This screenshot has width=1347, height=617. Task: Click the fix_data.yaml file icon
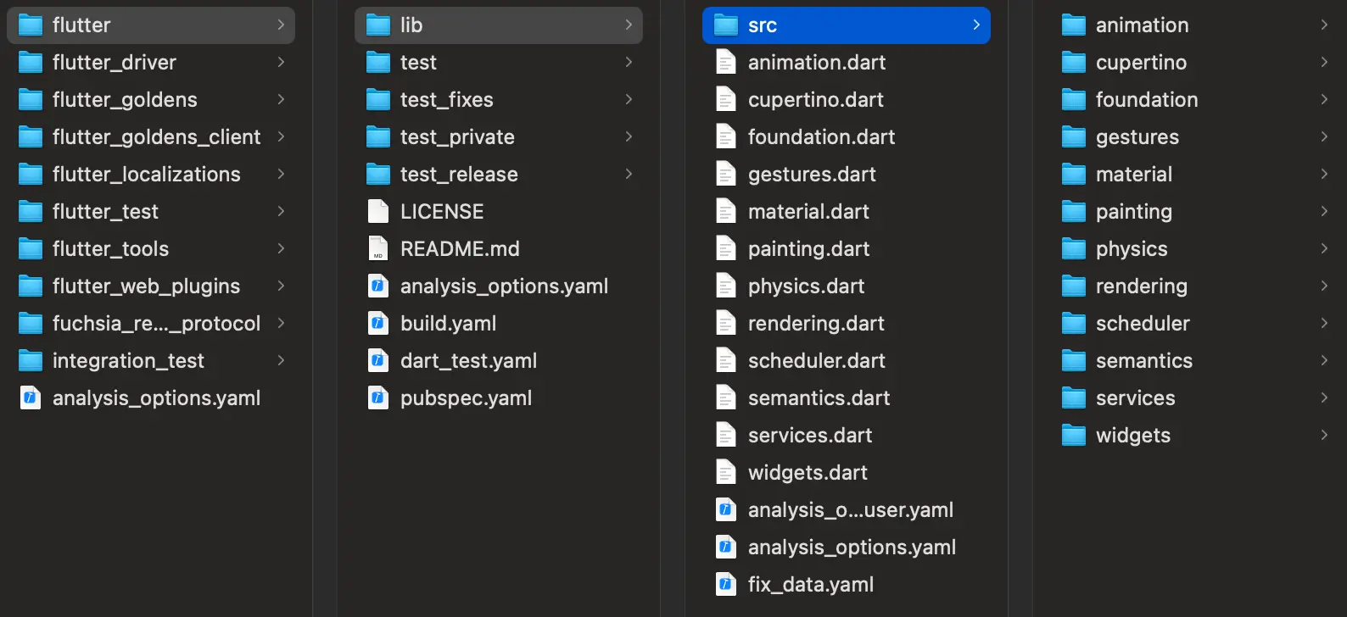726,585
